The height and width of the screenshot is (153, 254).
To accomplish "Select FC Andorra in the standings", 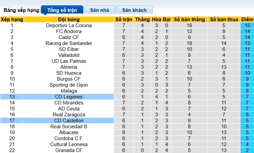I will click(69, 31).
